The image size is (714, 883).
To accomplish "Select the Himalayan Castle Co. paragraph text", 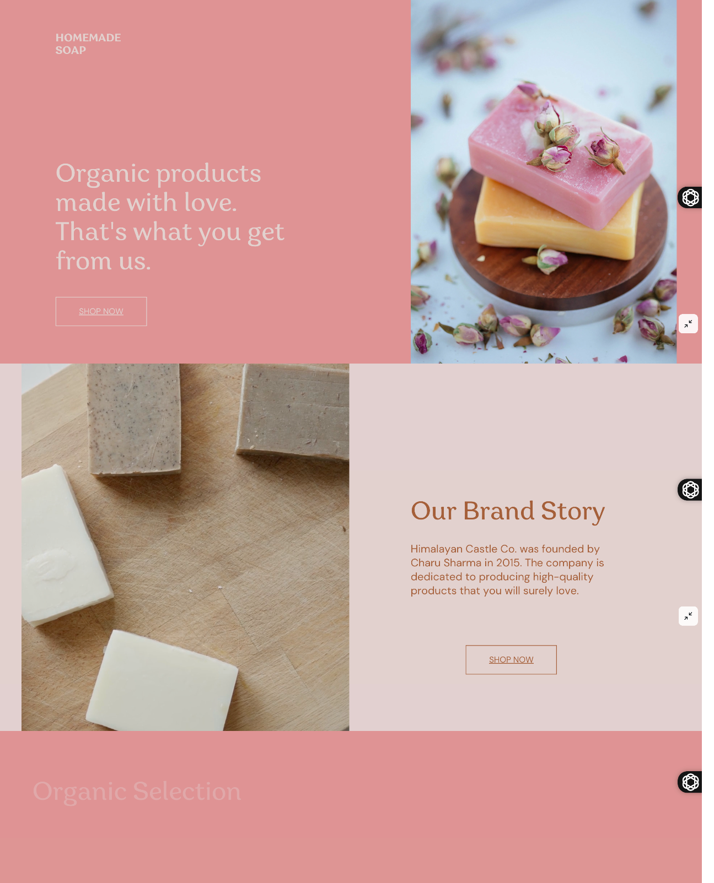I will [507, 570].
